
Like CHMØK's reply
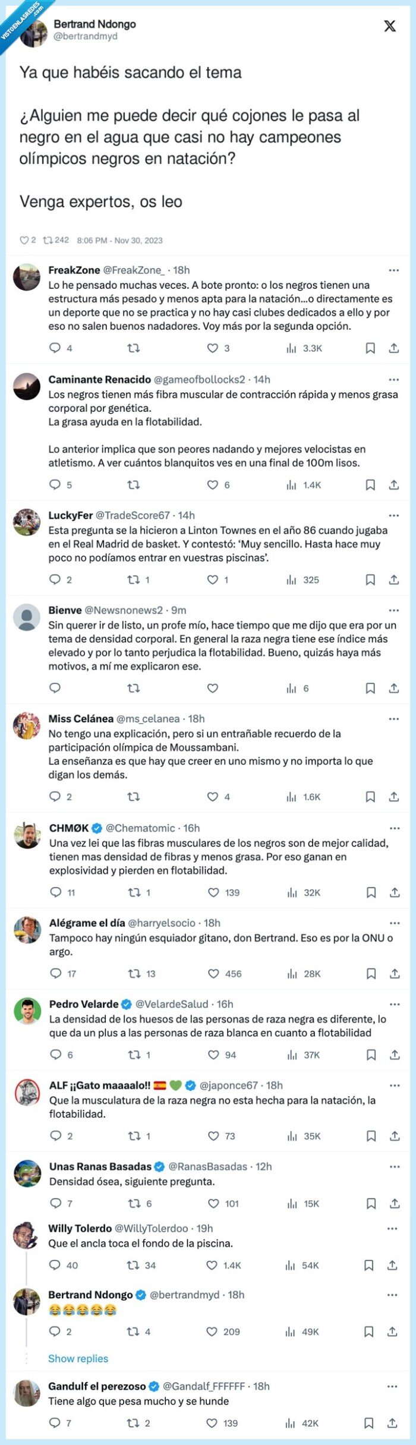tap(212, 892)
